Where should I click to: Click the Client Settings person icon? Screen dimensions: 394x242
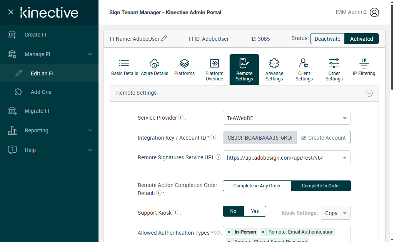[x=304, y=63]
